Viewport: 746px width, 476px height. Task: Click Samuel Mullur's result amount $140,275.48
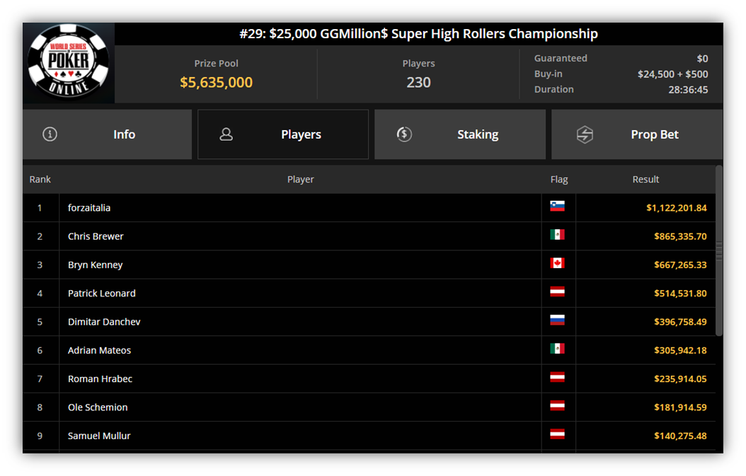click(x=680, y=436)
